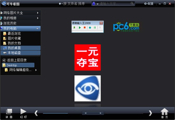Image resolution: width=175 pixels, height=120 pixels.
Task: Select the Desktop folder entry
Action: (18, 65)
